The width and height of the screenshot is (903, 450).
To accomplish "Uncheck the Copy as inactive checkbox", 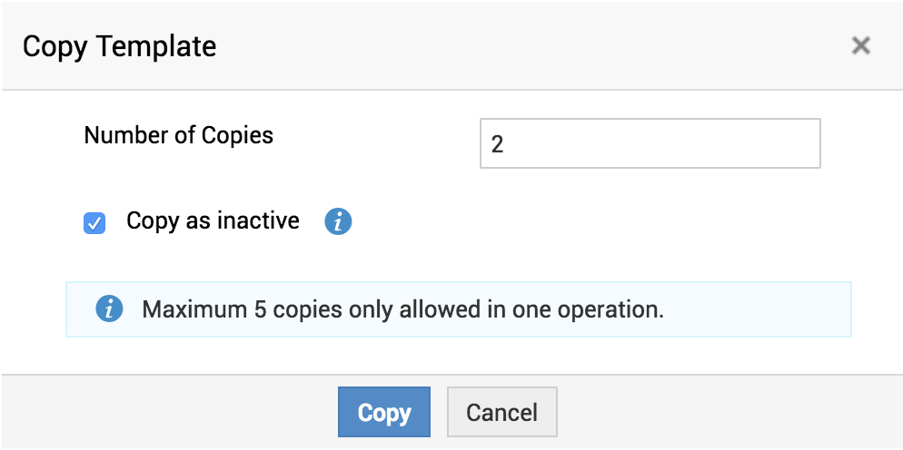I will click(94, 222).
